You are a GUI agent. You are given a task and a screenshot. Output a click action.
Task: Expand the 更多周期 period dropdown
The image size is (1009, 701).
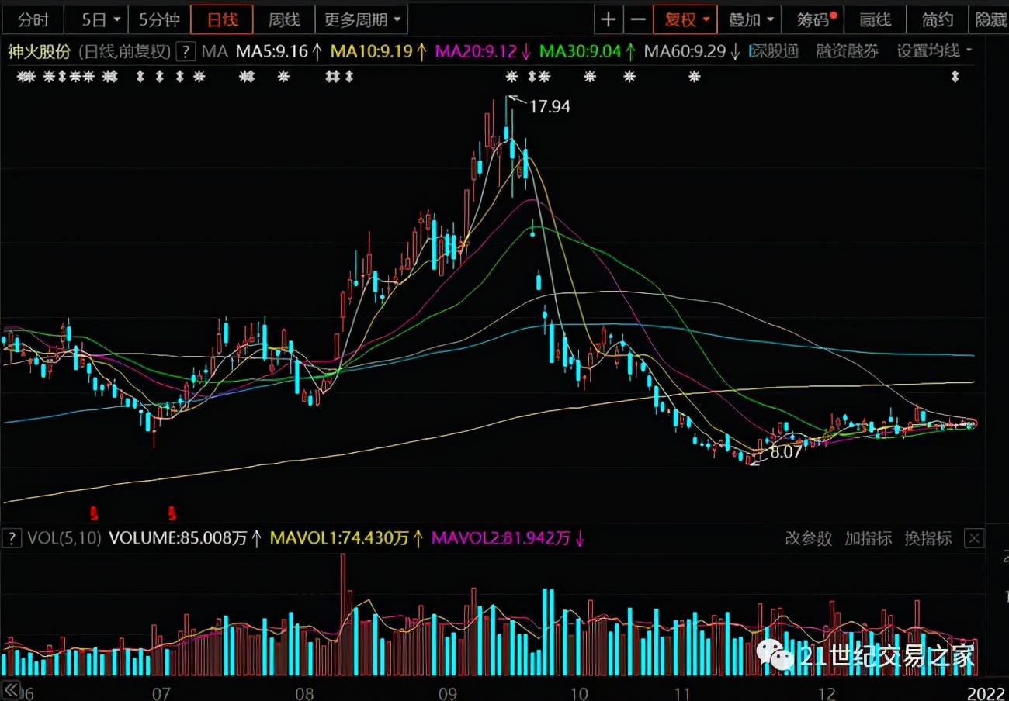[363, 19]
